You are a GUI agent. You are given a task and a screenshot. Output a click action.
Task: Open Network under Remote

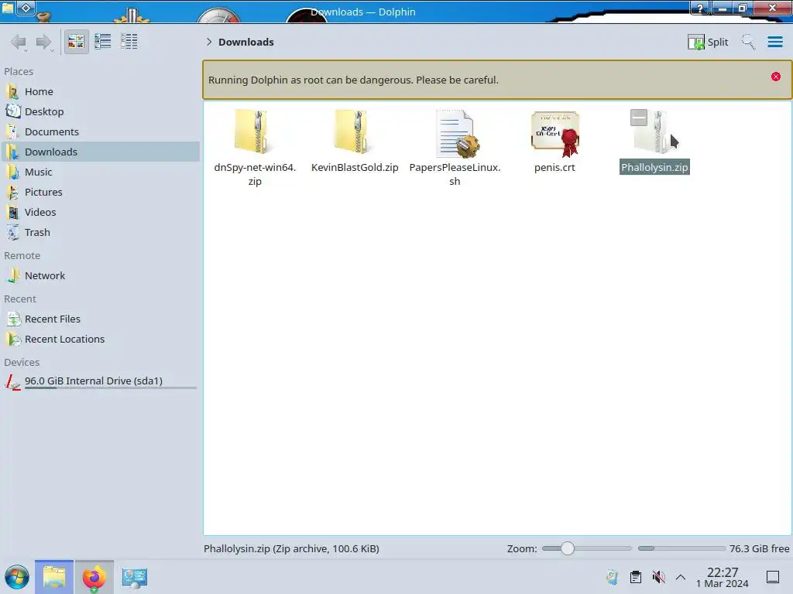click(100, 276)
